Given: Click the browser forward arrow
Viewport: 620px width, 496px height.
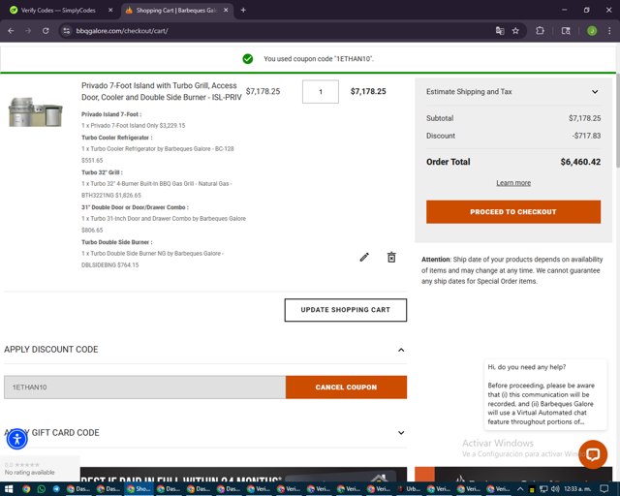Looking at the screenshot, I should point(28,31).
